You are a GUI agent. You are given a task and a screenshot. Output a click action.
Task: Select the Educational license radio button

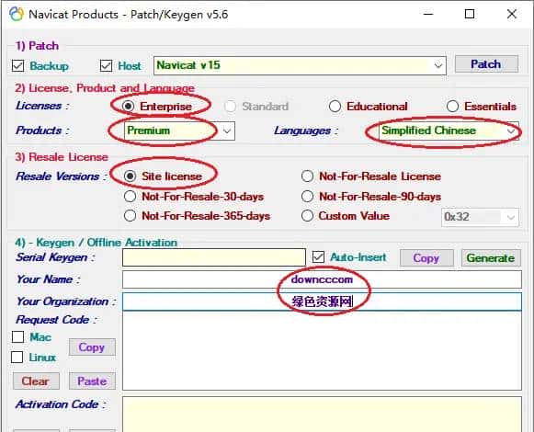[x=335, y=107]
